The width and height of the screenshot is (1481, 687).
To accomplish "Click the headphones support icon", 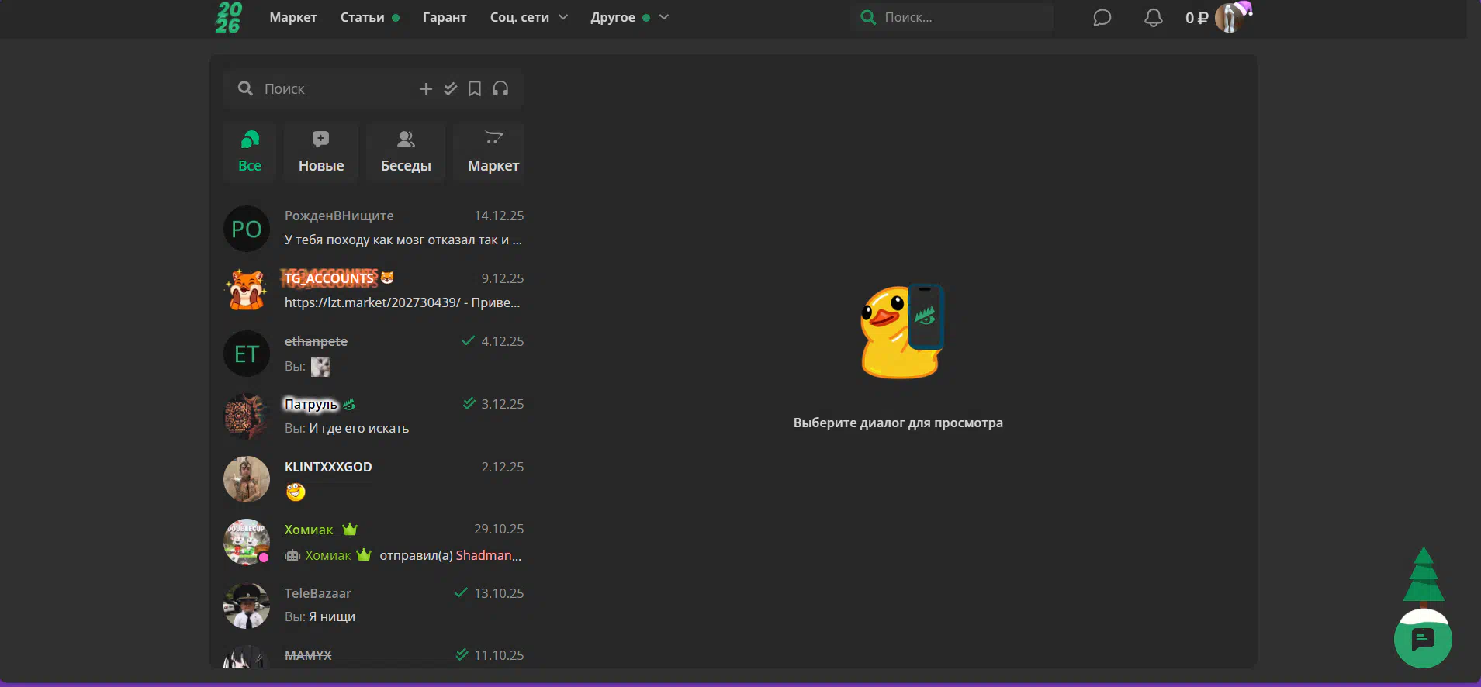I will [x=500, y=89].
